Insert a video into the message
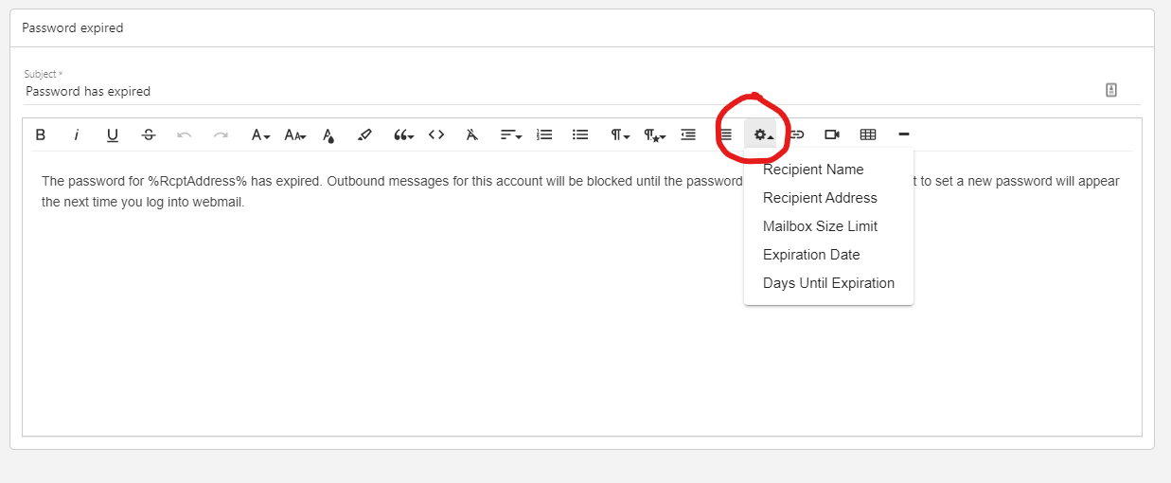Screen dimensions: 1171x483 pyautogui.click(x=832, y=134)
